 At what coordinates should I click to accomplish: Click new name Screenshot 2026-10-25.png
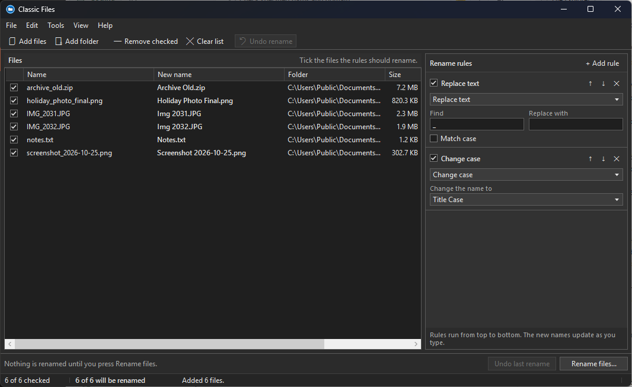point(202,153)
